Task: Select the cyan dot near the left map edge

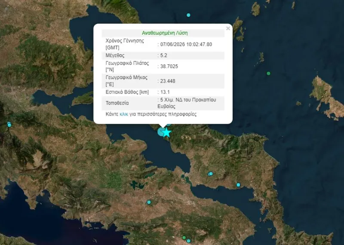Action: [x=9, y=125]
